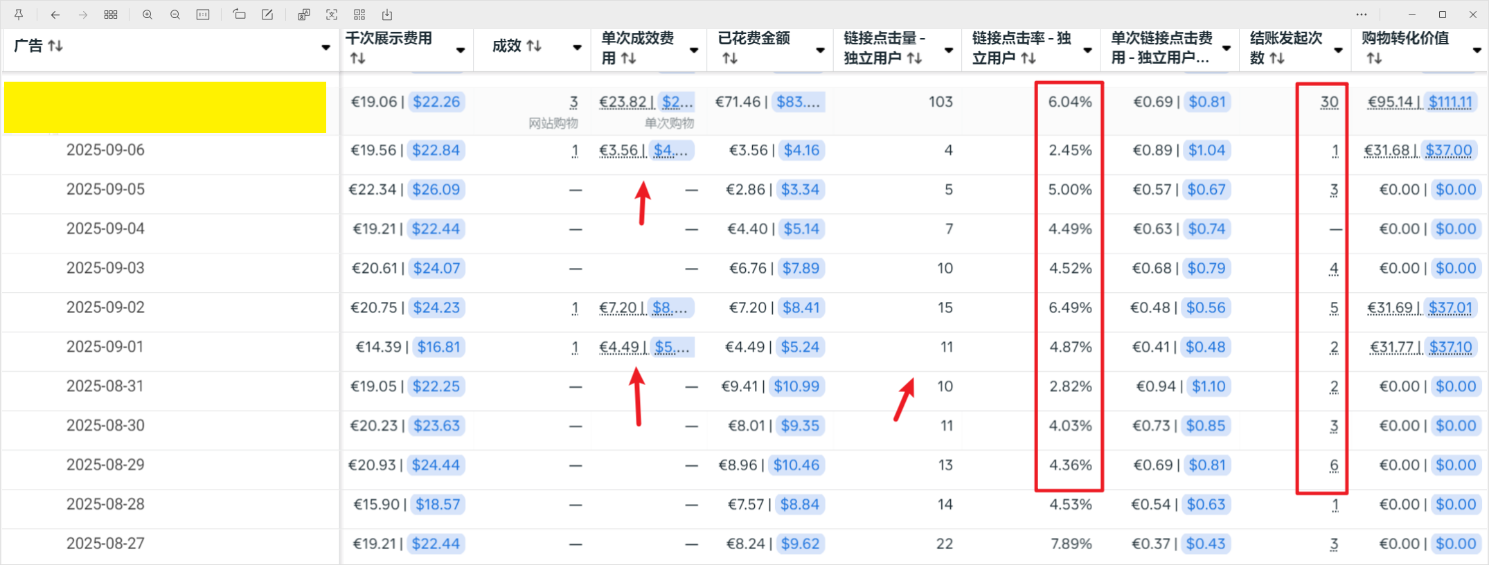1489x565 pixels.
Task: Expand the 广告 column dropdown arrow
Action: click(x=326, y=48)
